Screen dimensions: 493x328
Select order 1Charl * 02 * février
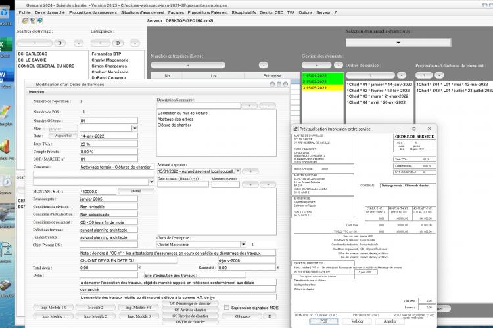378,91
